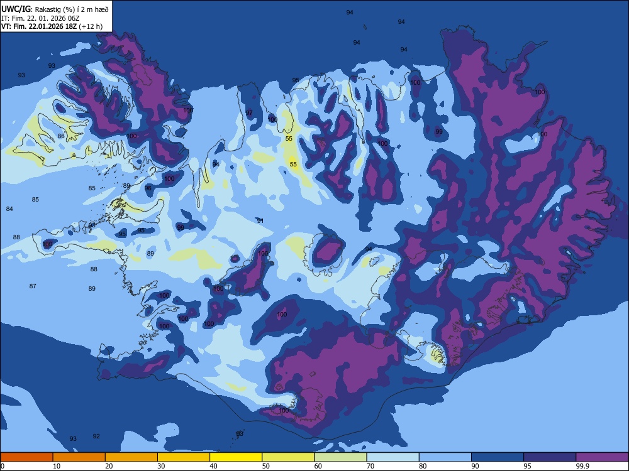The height and width of the screenshot is (471, 629).
Task: Select the sky blue 80–90 legend swatch
Action: (445, 457)
